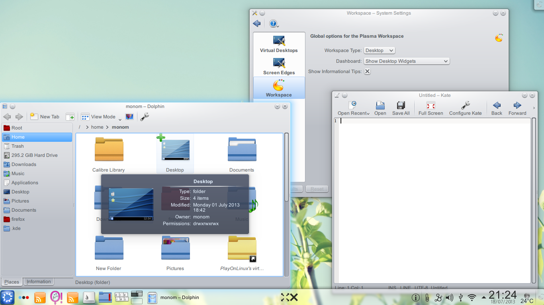Click the pink Q icon in the panel
The width and height of the screenshot is (544, 305).
[x=56, y=297]
